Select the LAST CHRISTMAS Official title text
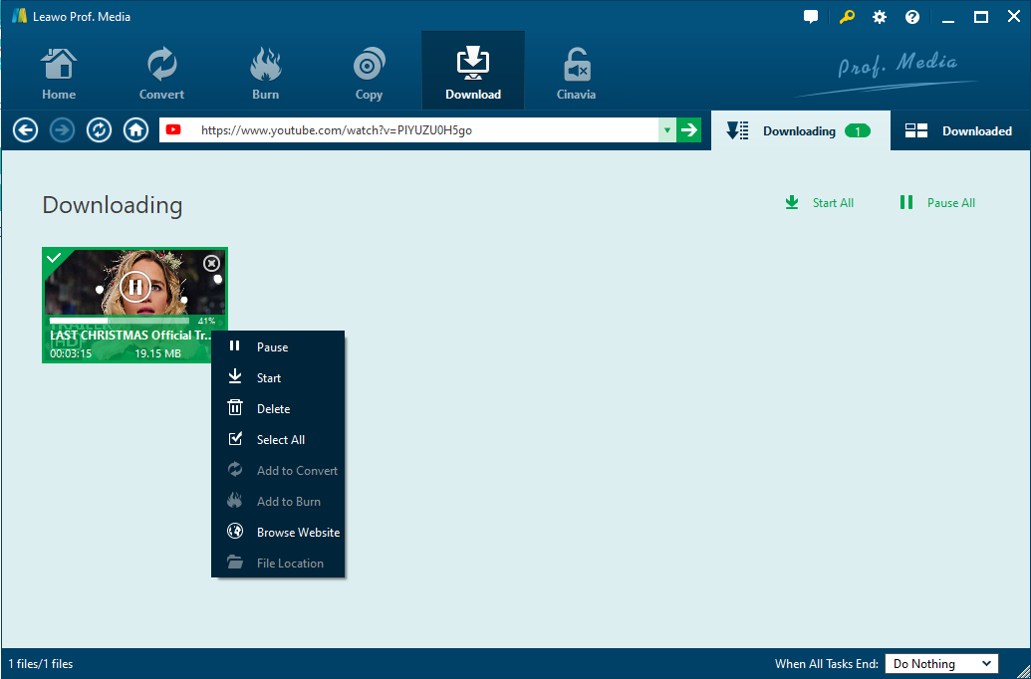Screen dimensions: 1031x679 tap(130, 336)
